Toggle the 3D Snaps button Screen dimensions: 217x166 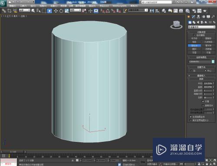pos(102,11)
